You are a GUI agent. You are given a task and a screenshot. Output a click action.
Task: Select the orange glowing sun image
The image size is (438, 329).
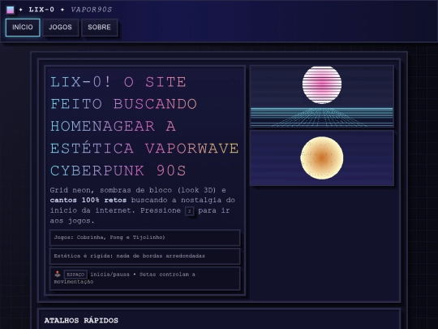pos(322,158)
